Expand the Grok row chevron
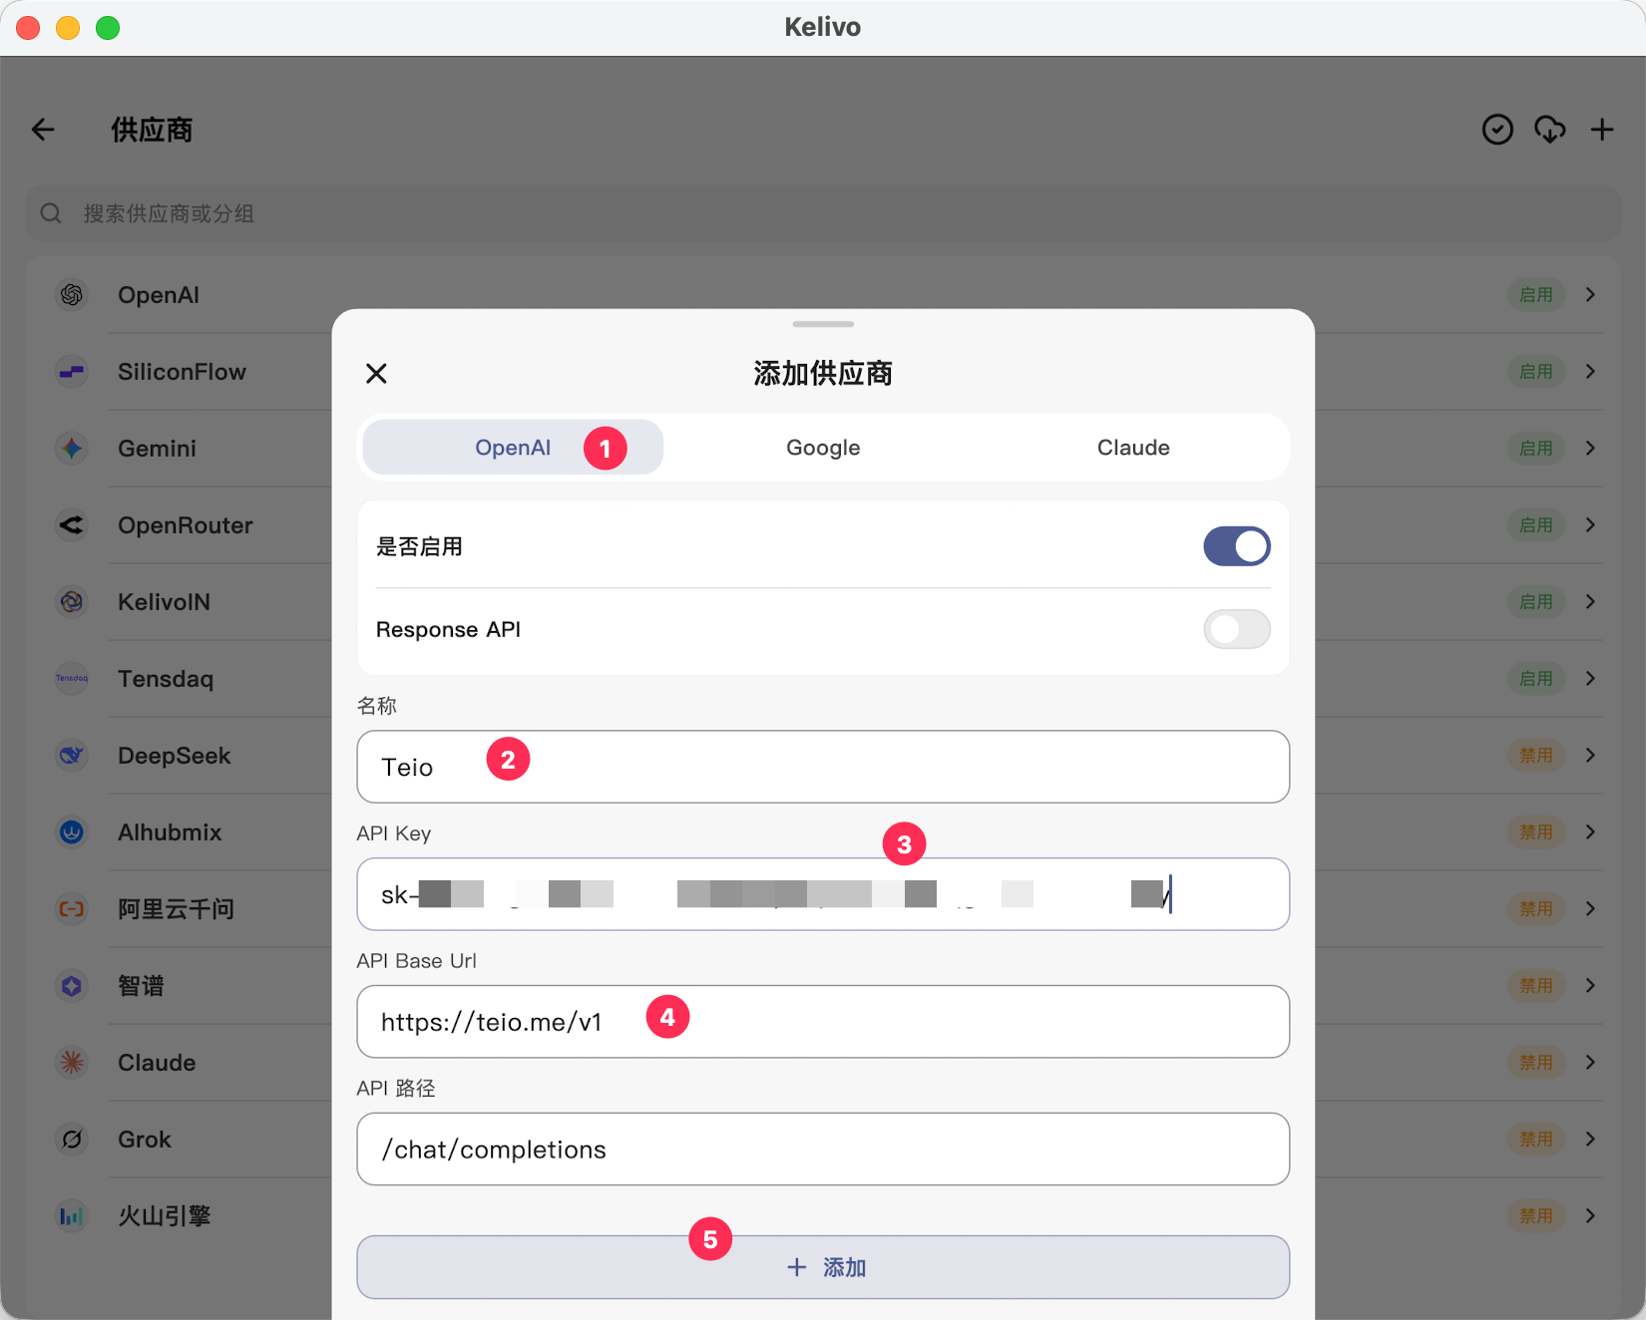This screenshot has height=1320, width=1646. 1590,1140
